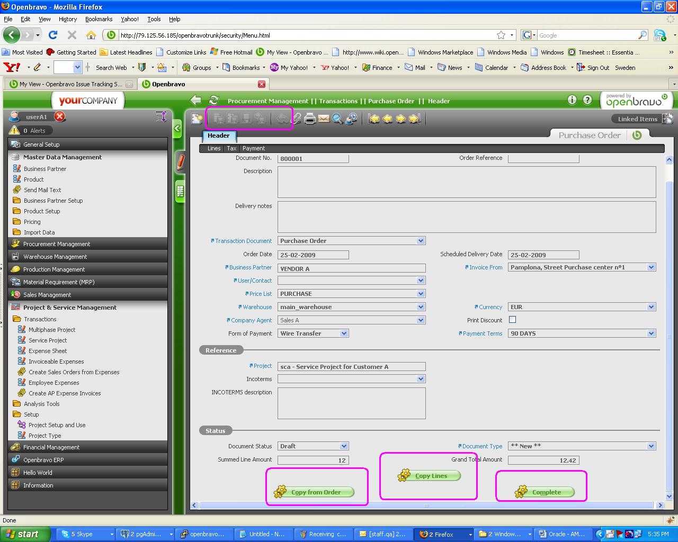This screenshot has width=678, height=542.
Task: Log out with red X icon
Action: pyautogui.click(x=60, y=116)
